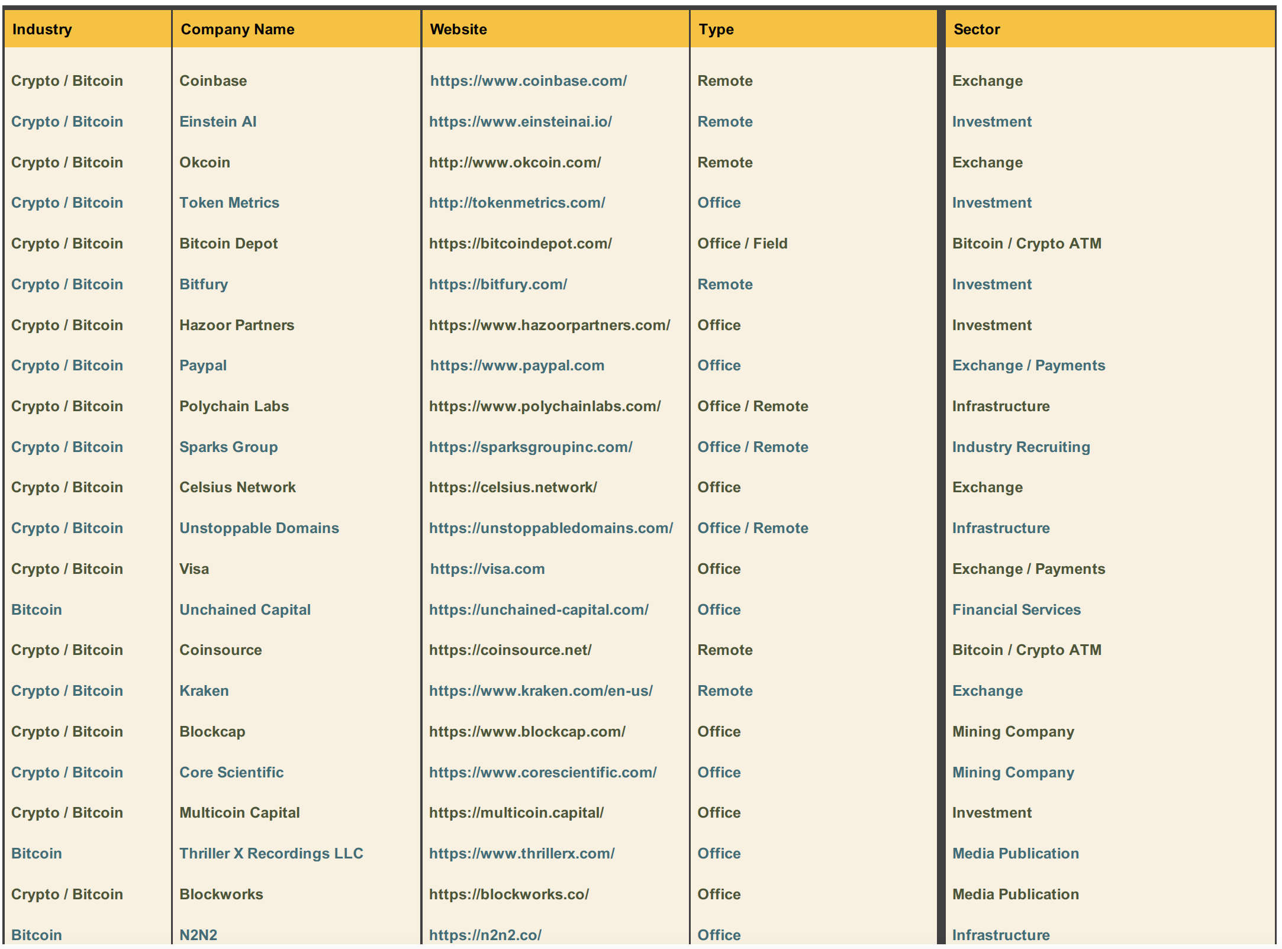Viewport: 1282px width, 949px height.
Task: Open the https://celsius.network/ link
Action: (513, 487)
